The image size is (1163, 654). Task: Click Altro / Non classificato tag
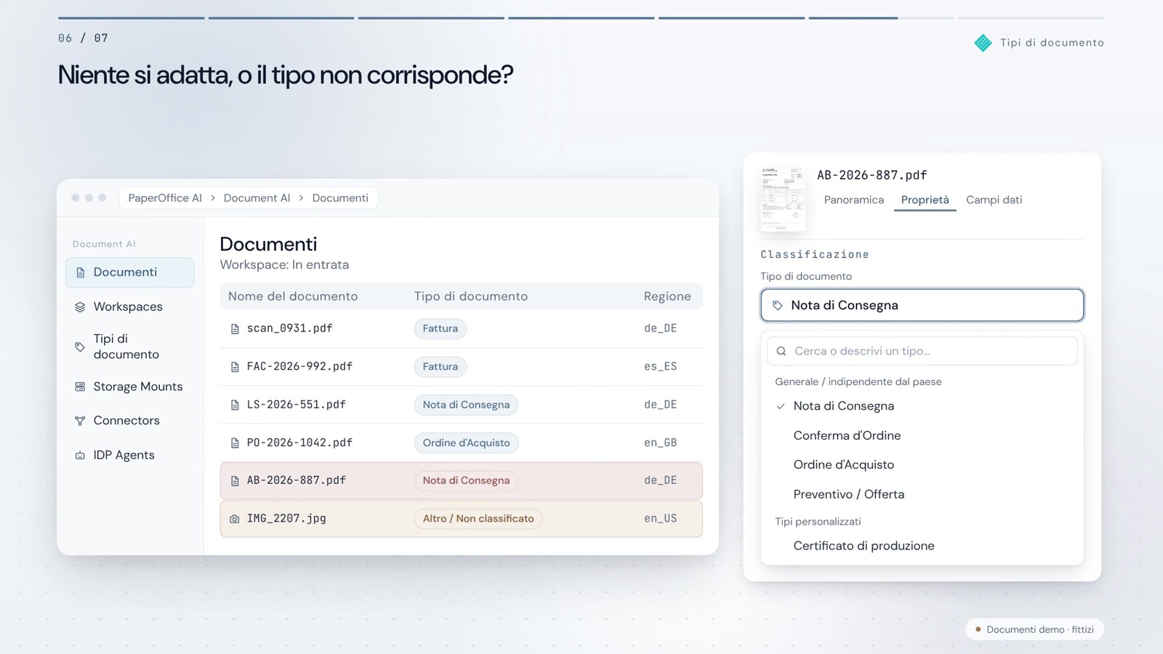[x=478, y=519]
